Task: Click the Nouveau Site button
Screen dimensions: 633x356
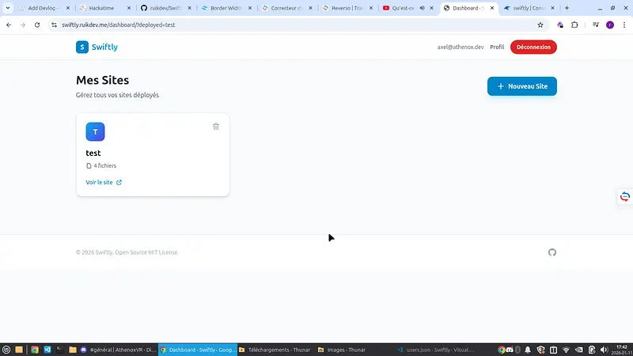Action: coord(521,85)
